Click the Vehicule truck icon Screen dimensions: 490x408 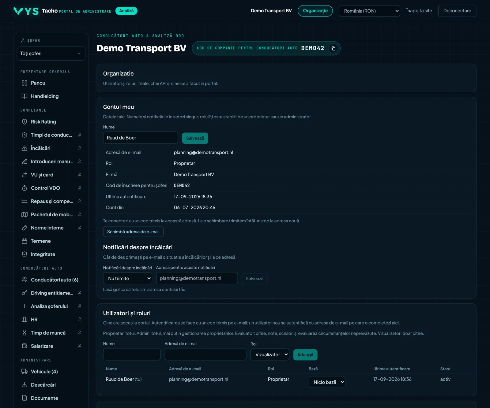point(24,372)
